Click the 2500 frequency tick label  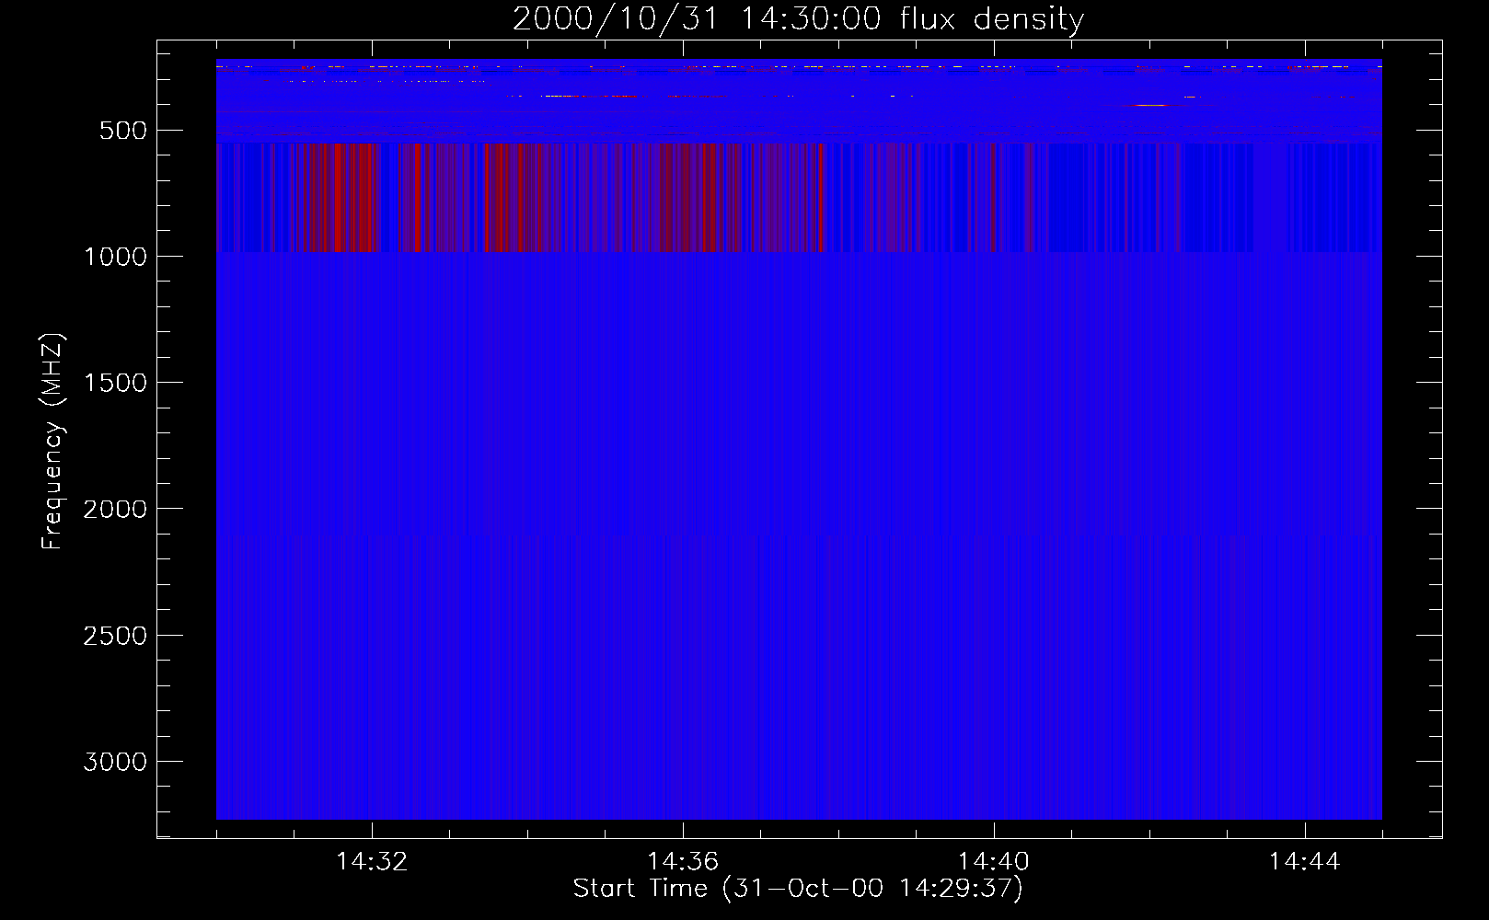click(x=115, y=636)
